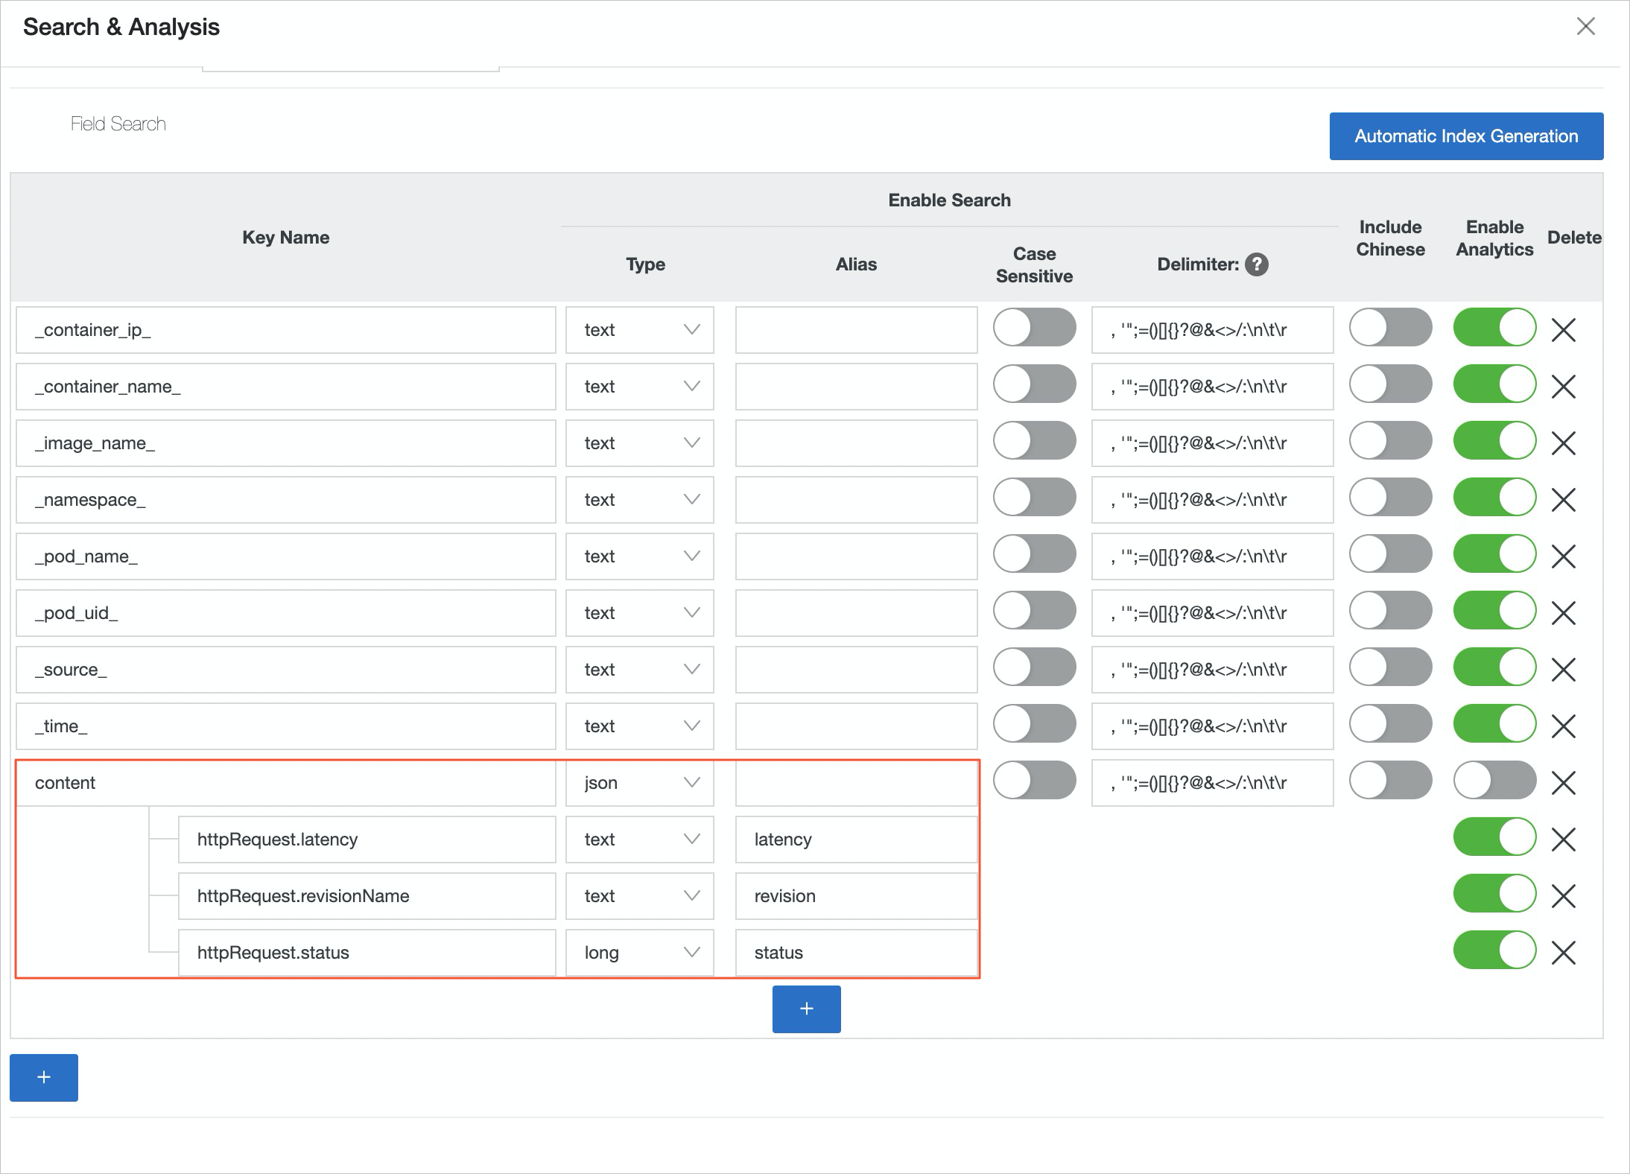Screen dimensions: 1630x1174
Task: Open Type dropdown for httpRequest.revisionName
Action: point(640,896)
